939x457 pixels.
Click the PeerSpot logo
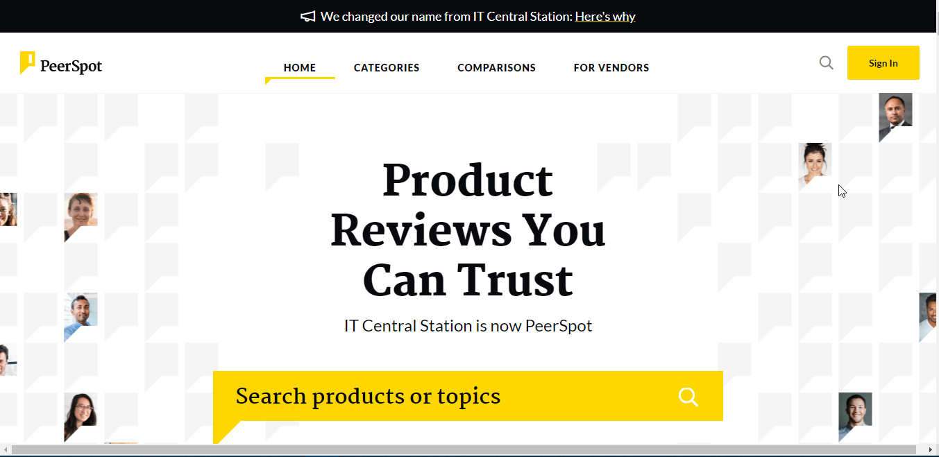coord(61,64)
